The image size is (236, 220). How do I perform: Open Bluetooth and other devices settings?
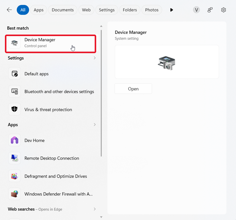click(x=52, y=92)
